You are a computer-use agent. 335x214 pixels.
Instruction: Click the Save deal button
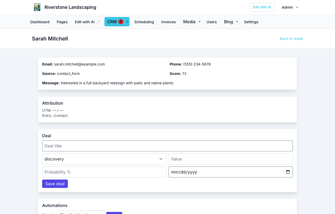click(x=55, y=184)
